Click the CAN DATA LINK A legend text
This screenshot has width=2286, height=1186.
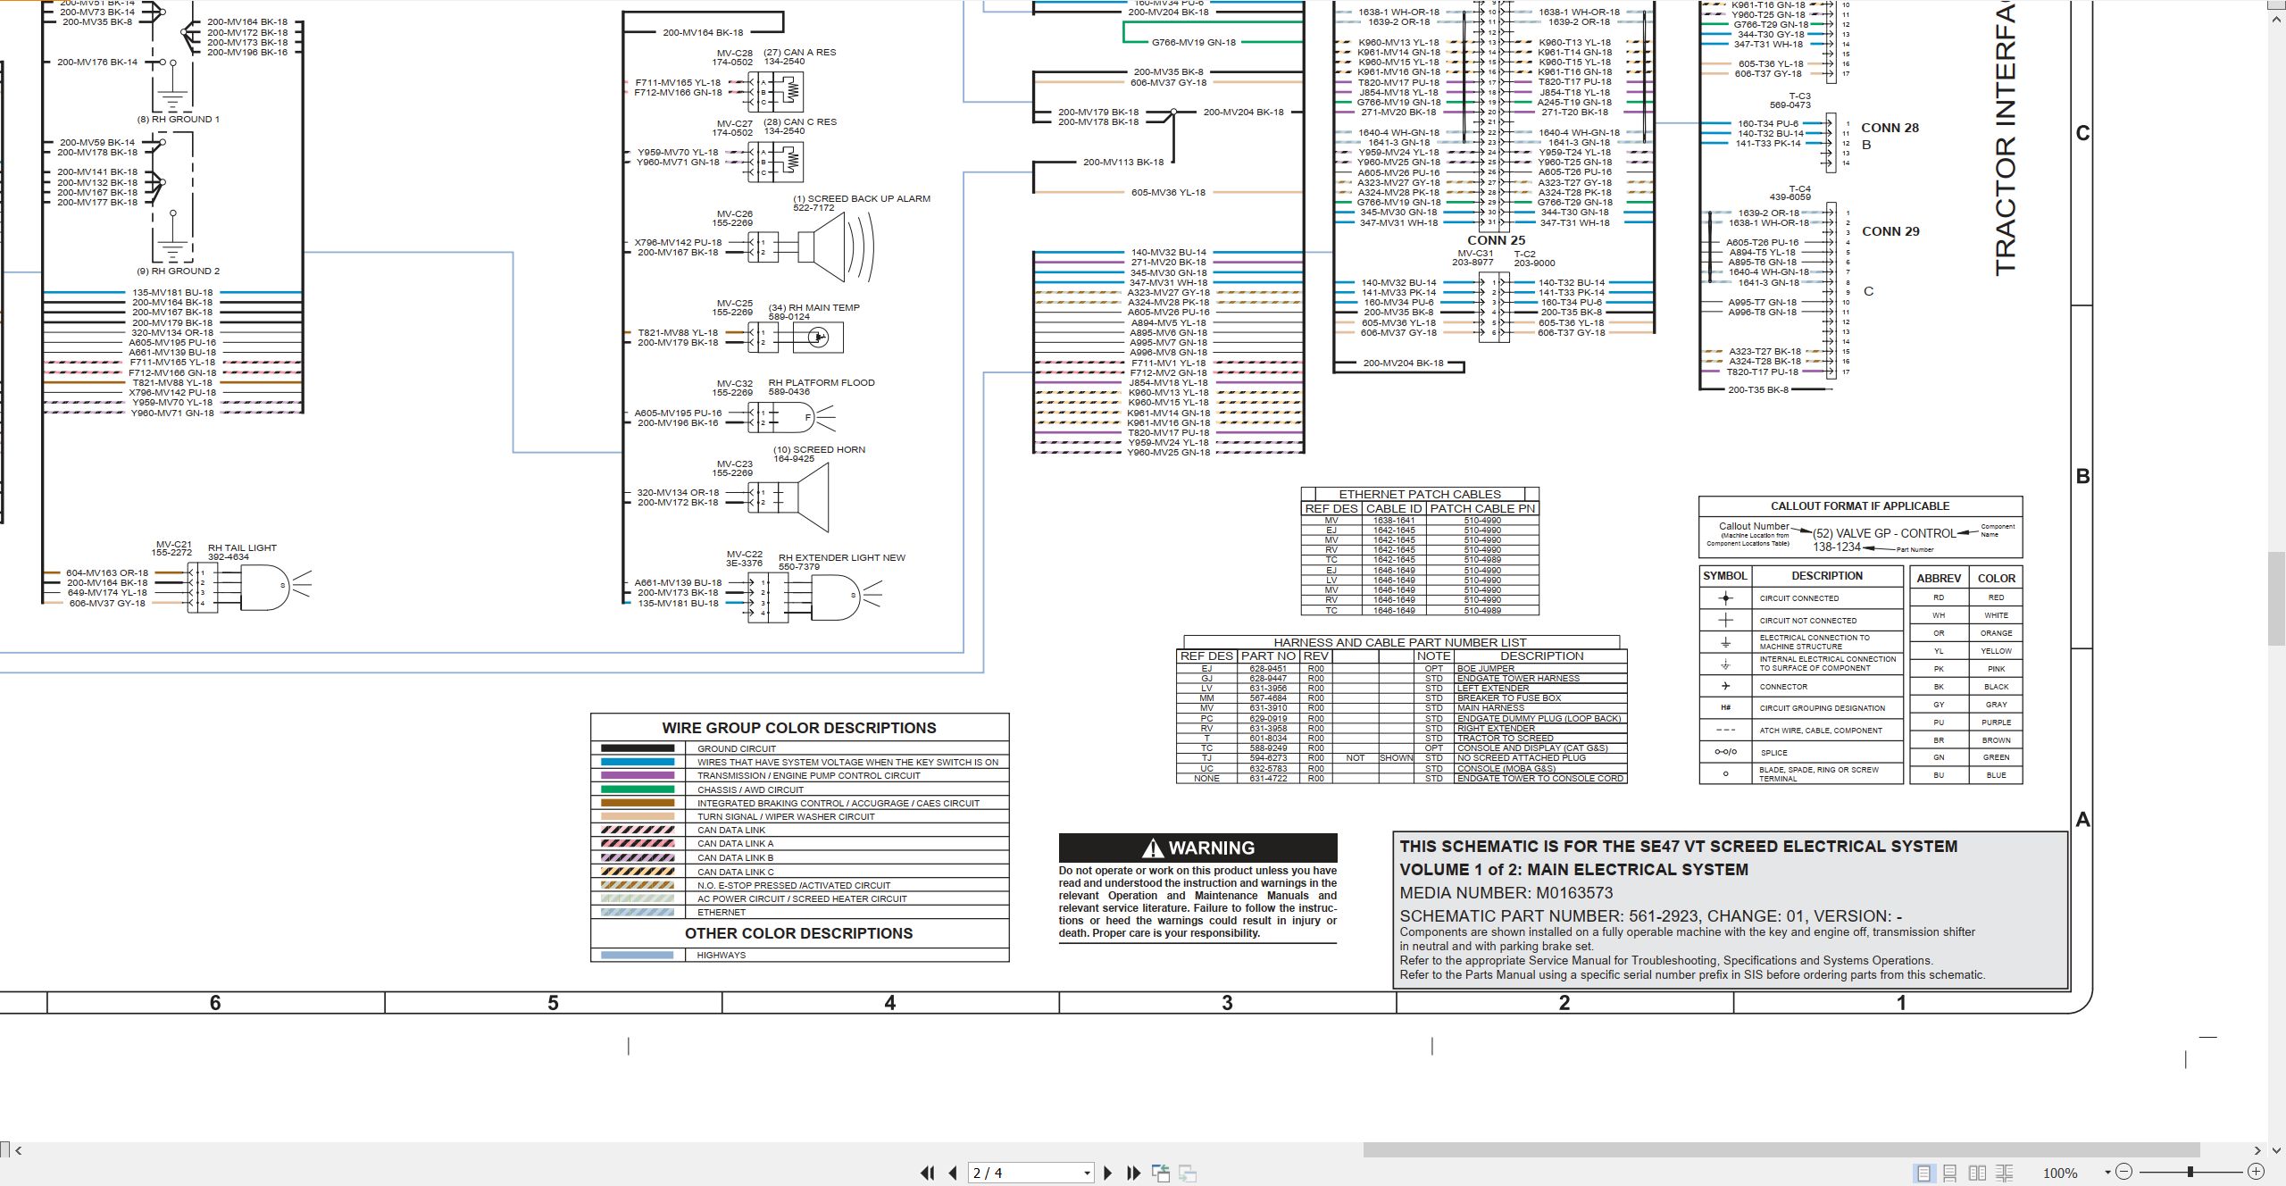(x=735, y=843)
